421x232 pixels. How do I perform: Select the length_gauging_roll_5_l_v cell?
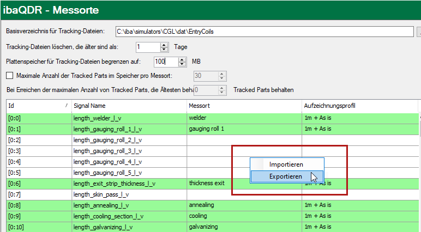point(129,173)
